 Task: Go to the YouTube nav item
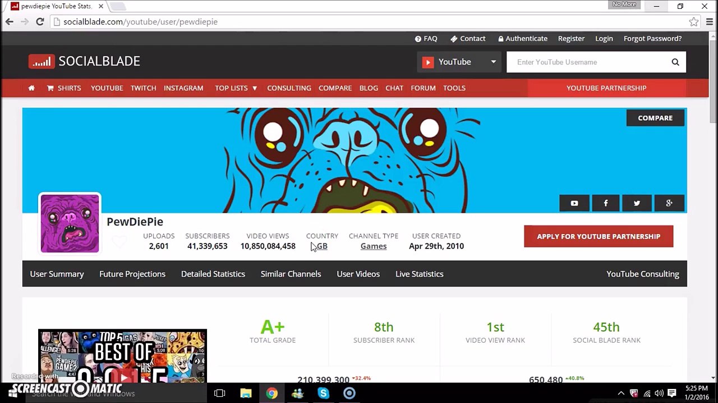coord(107,88)
